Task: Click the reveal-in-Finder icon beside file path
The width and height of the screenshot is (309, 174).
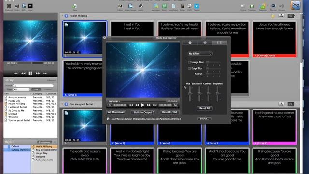Action: tap(108, 119)
